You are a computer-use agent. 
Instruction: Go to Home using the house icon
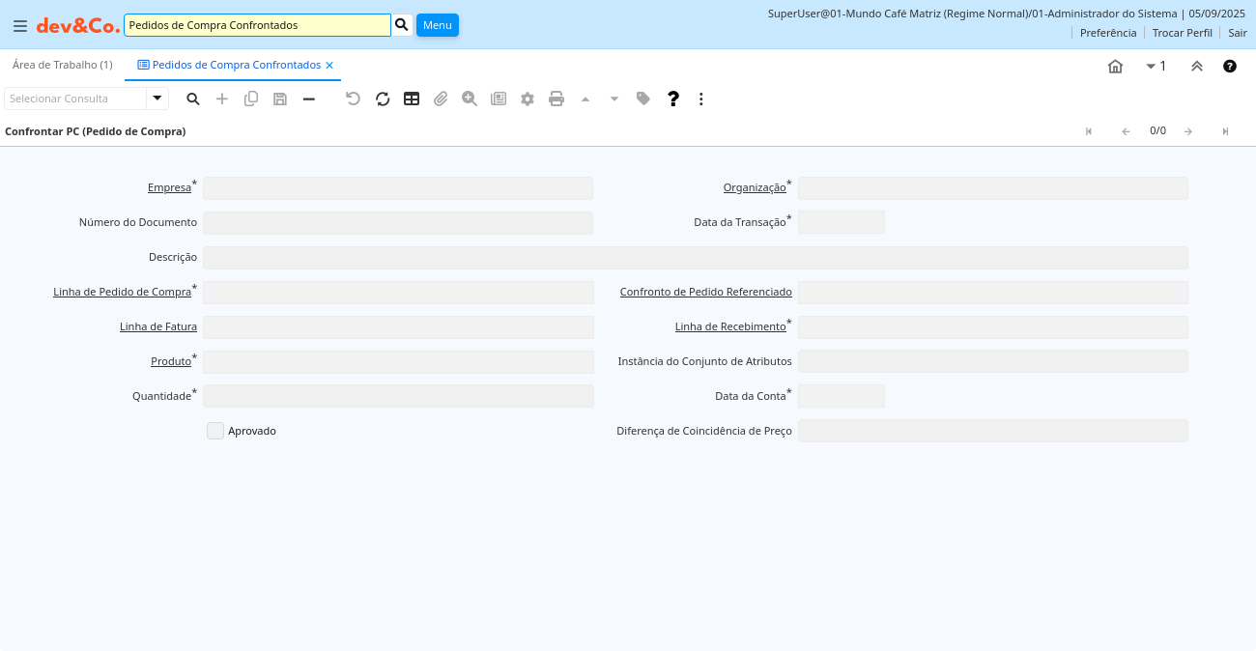1115,66
